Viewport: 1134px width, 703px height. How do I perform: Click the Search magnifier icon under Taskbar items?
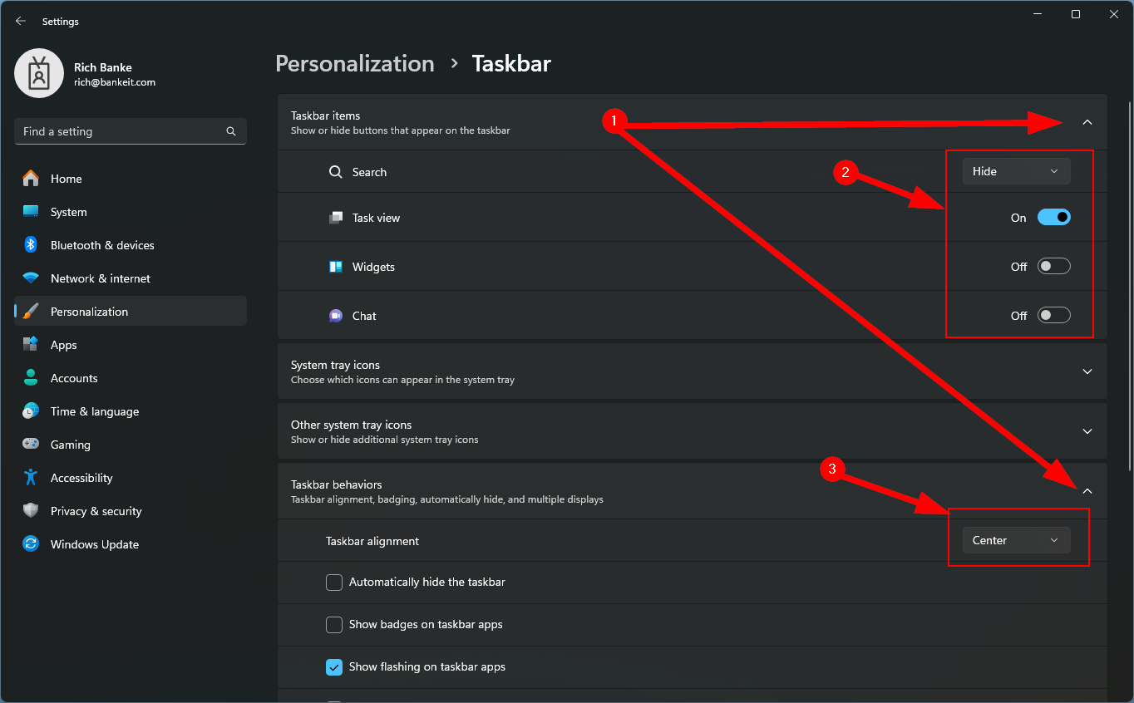point(335,171)
